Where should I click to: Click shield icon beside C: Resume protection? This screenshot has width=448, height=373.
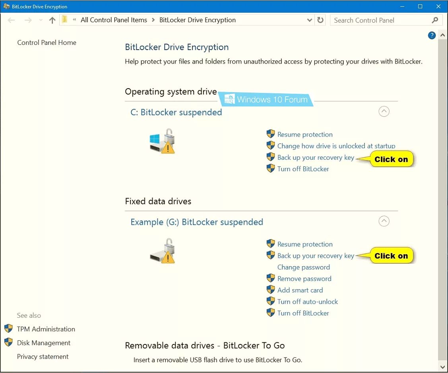coord(271,133)
